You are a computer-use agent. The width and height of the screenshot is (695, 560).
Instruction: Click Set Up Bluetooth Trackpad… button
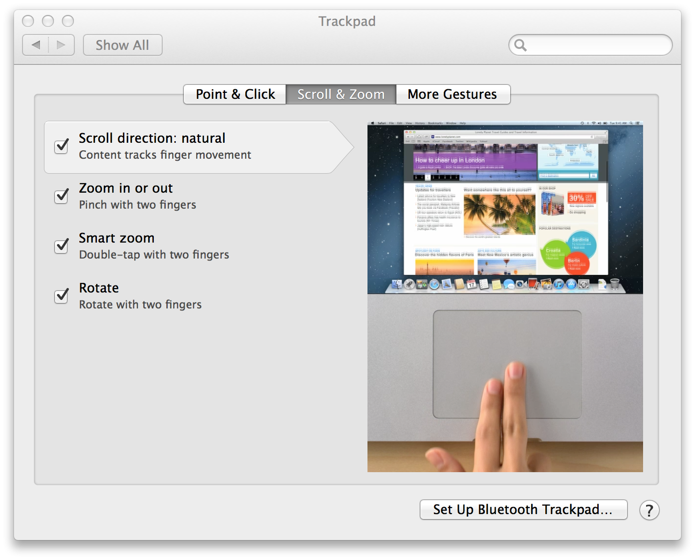click(523, 510)
